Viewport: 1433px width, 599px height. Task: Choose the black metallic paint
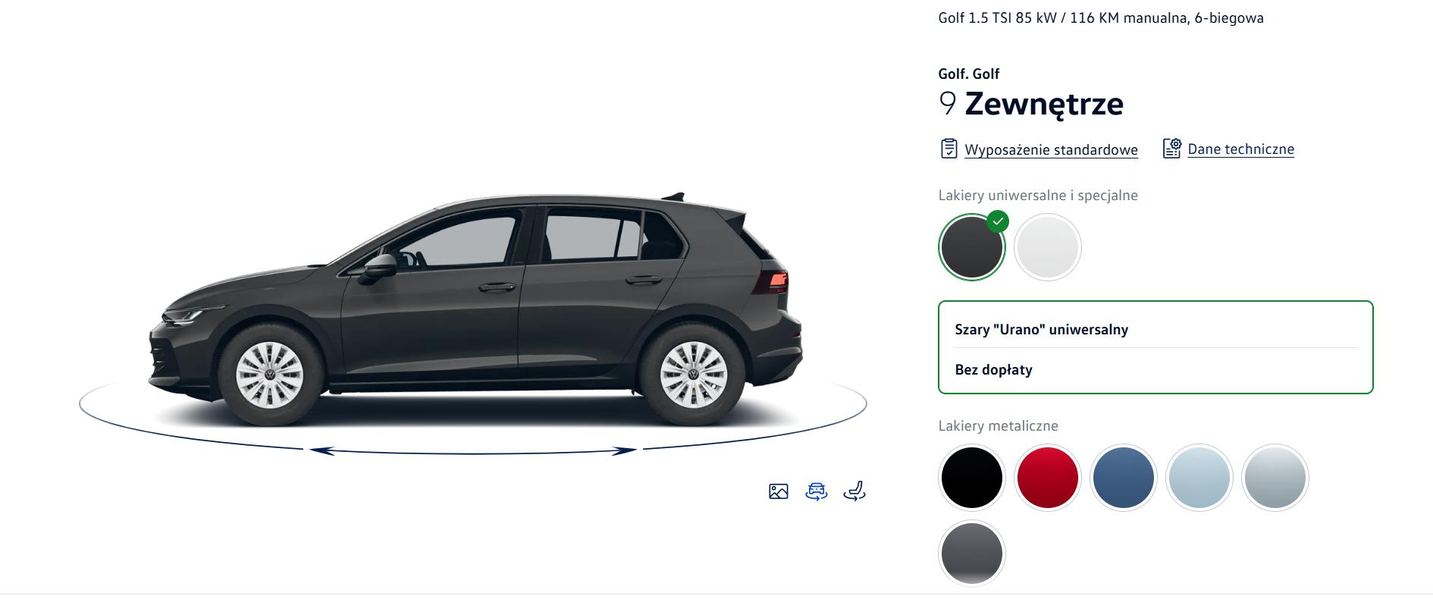click(972, 478)
